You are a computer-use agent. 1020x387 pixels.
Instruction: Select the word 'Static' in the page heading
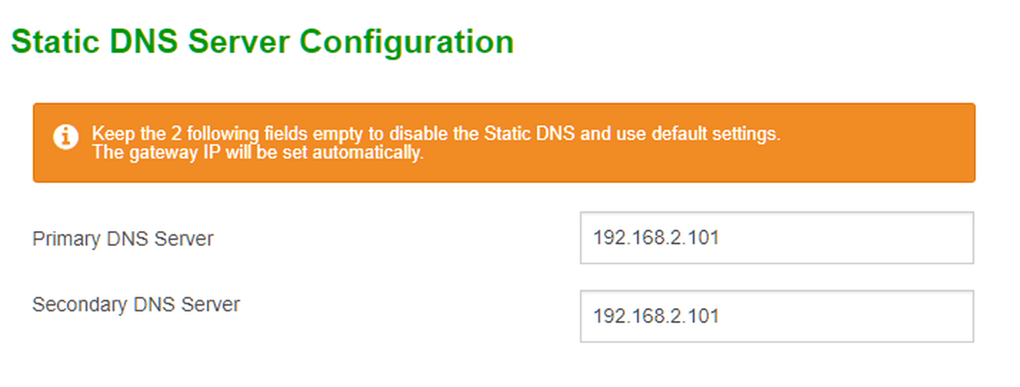(55, 42)
